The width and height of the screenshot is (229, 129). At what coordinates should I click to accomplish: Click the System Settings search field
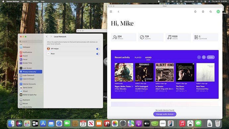click(x=31, y=42)
